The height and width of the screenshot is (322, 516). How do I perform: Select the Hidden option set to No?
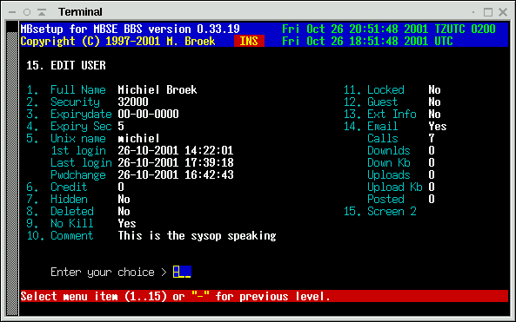[x=78, y=199]
